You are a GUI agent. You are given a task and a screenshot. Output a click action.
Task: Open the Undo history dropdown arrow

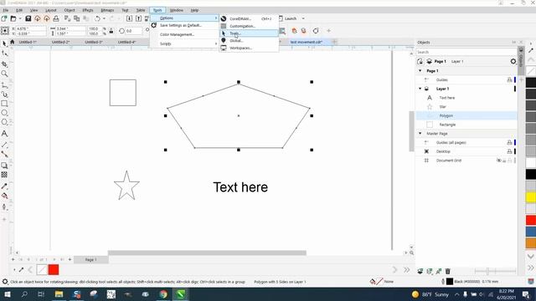pos(104,18)
